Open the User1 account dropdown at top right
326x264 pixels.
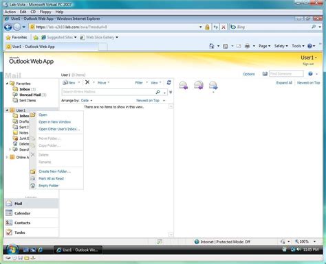pyautogui.click(x=309, y=58)
